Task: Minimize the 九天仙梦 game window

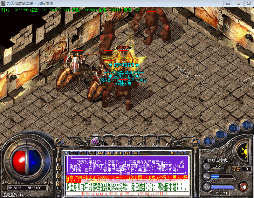Action: pyautogui.click(x=228, y=3)
